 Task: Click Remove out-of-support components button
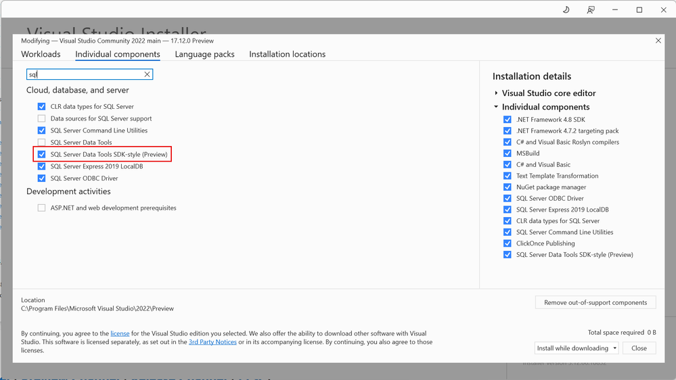pyautogui.click(x=595, y=302)
